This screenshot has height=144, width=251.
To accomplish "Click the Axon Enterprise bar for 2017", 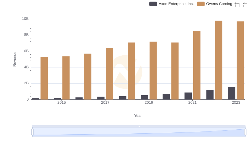I will click(x=101, y=98).
